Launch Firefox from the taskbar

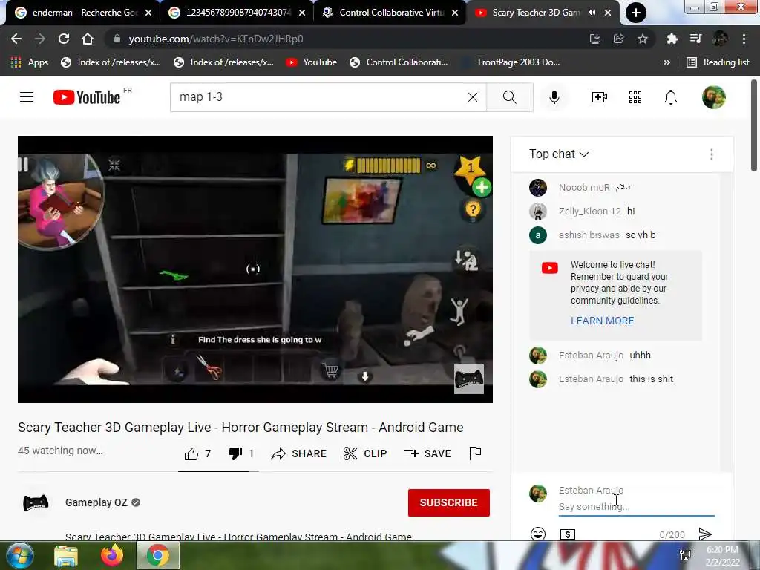112,556
